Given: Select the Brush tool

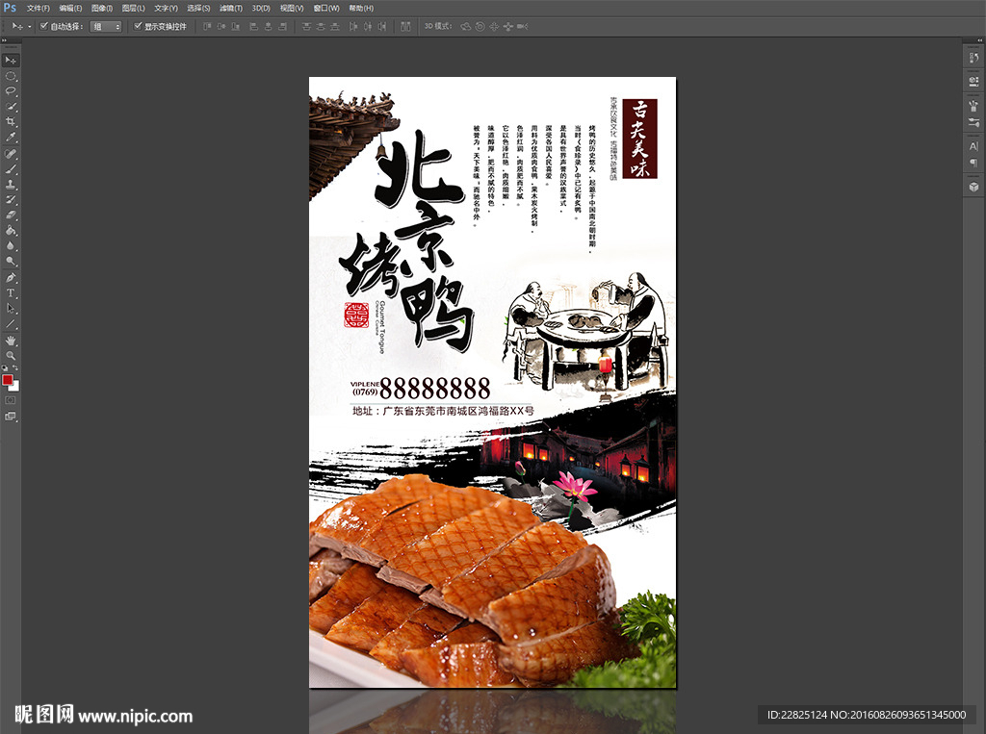Looking at the screenshot, I should pos(11,169).
